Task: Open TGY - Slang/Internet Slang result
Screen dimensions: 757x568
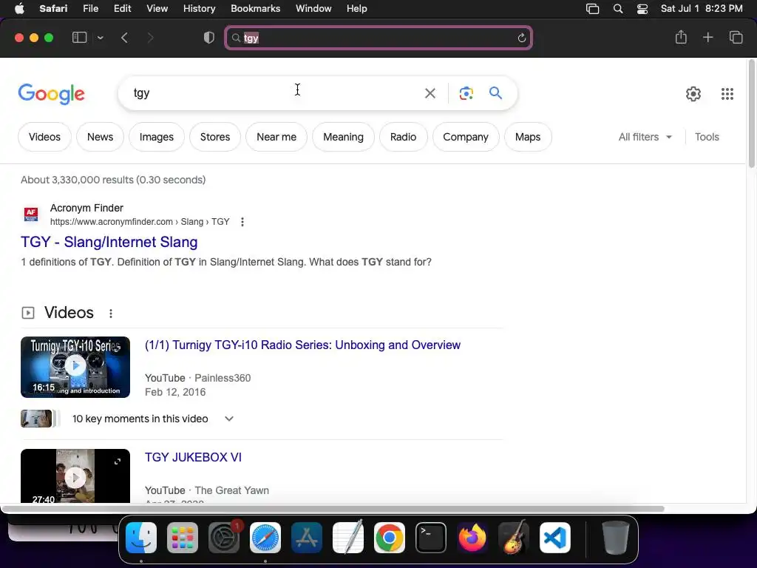Action: tap(109, 242)
